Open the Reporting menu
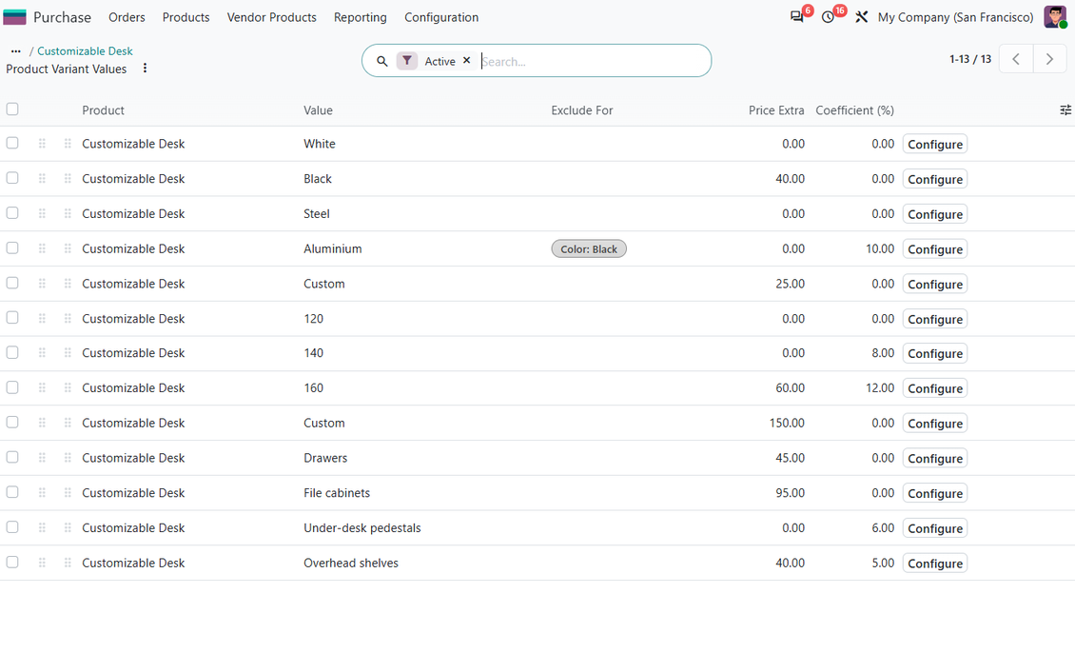1075x653 pixels. [360, 17]
